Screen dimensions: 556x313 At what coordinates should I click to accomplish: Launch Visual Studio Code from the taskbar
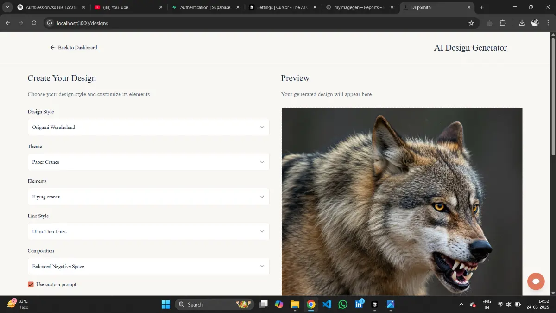[327, 304]
